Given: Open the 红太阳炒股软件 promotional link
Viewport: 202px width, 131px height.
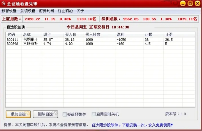Looking at the screenshot, I should [132, 125].
